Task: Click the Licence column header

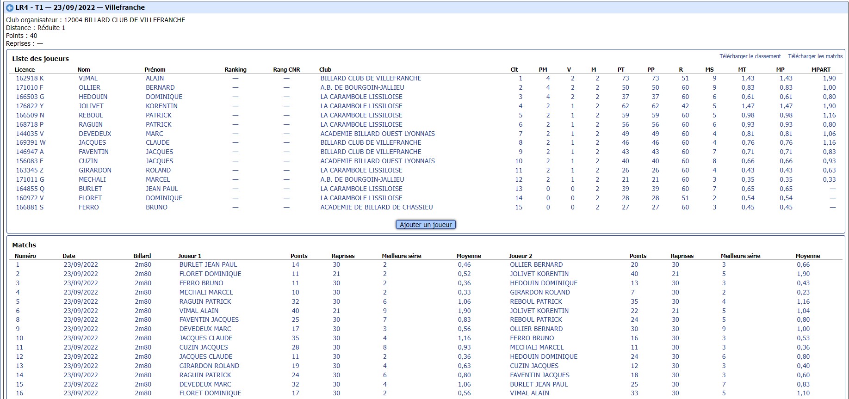Action: tap(25, 70)
